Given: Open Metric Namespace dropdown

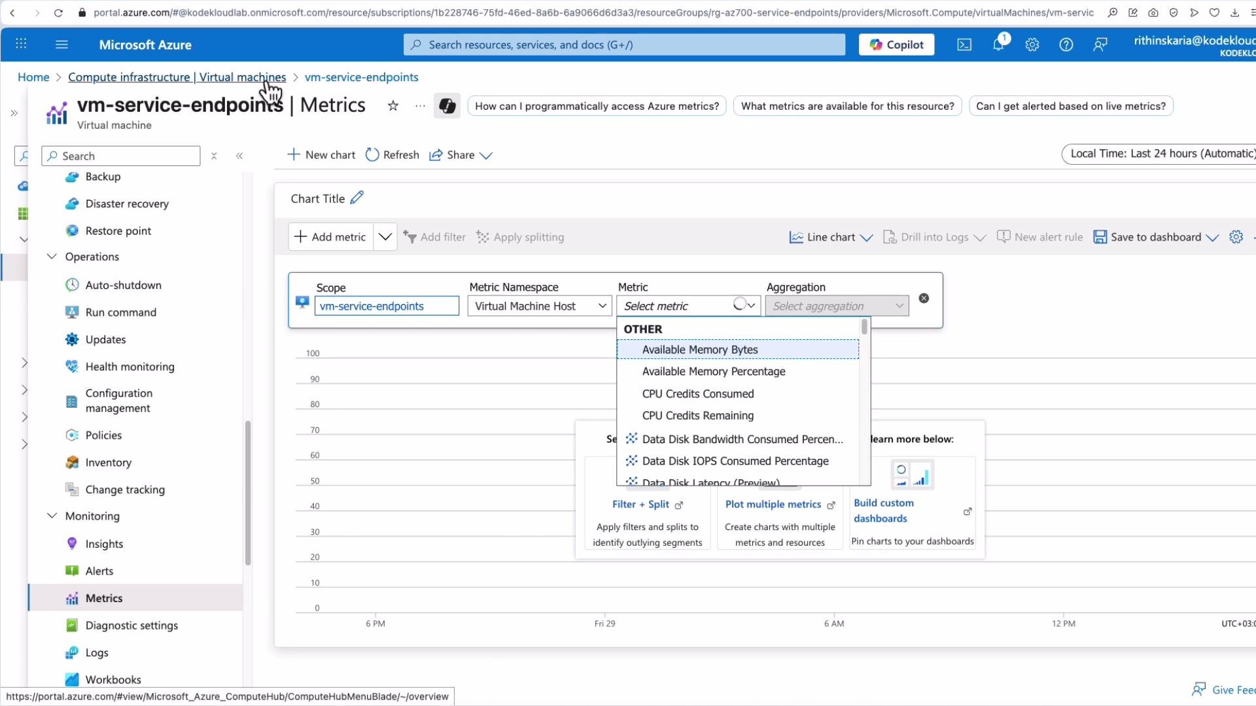Looking at the screenshot, I should (x=540, y=306).
